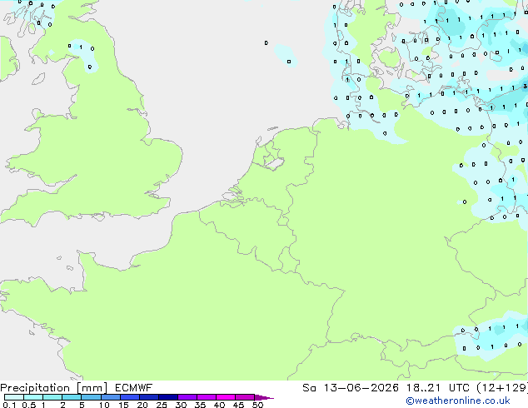Image resolution: width=528 pixels, height=408 pixels.
Task: Pick the 15–20 mm legend color swatch
Action: [130, 397]
